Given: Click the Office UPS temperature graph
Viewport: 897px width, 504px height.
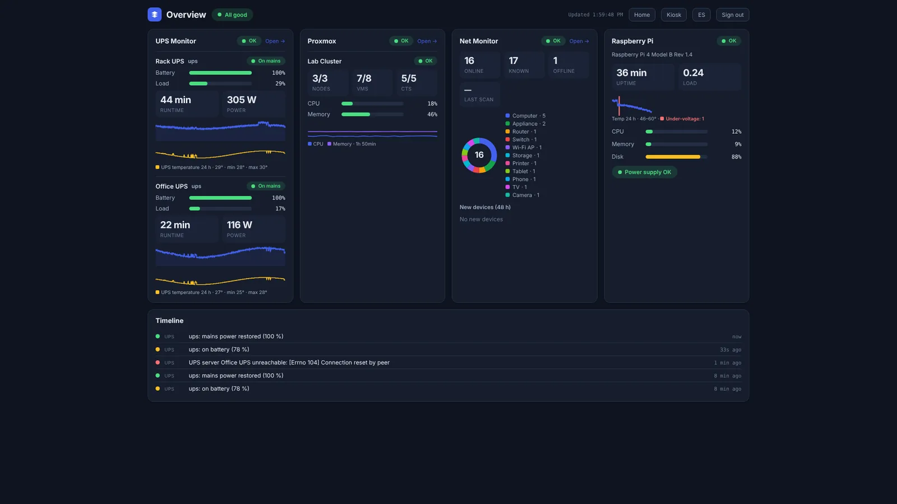Looking at the screenshot, I should click(x=220, y=280).
